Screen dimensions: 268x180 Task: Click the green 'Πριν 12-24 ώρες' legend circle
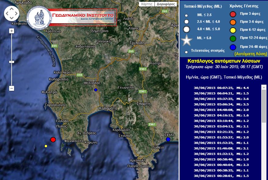pyautogui.click(x=233, y=38)
